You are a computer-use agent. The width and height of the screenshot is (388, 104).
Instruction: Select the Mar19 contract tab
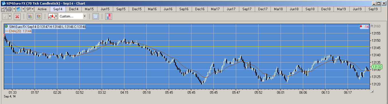coord(342,9)
